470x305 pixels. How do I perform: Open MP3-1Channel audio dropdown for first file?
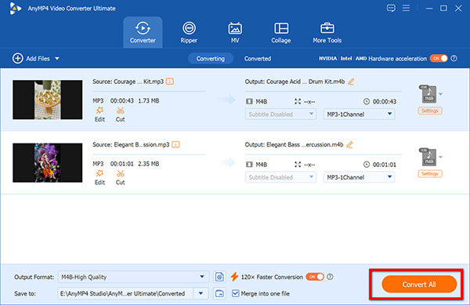click(x=359, y=114)
